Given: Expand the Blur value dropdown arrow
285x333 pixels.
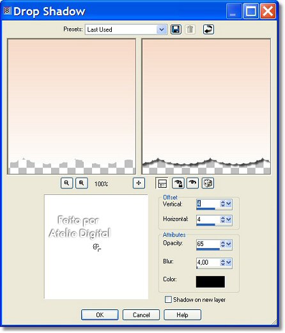Looking at the screenshot, I should click(229, 262).
